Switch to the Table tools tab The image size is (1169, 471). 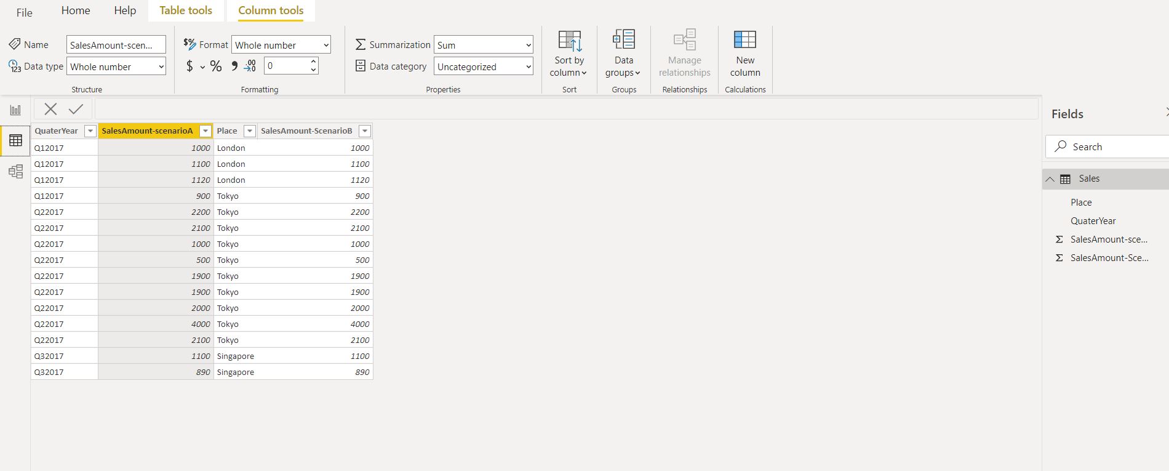186,10
